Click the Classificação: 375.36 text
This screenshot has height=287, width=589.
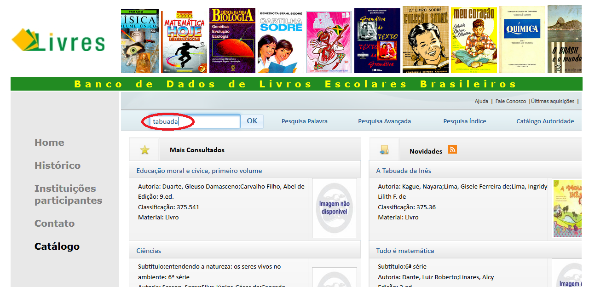click(407, 207)
